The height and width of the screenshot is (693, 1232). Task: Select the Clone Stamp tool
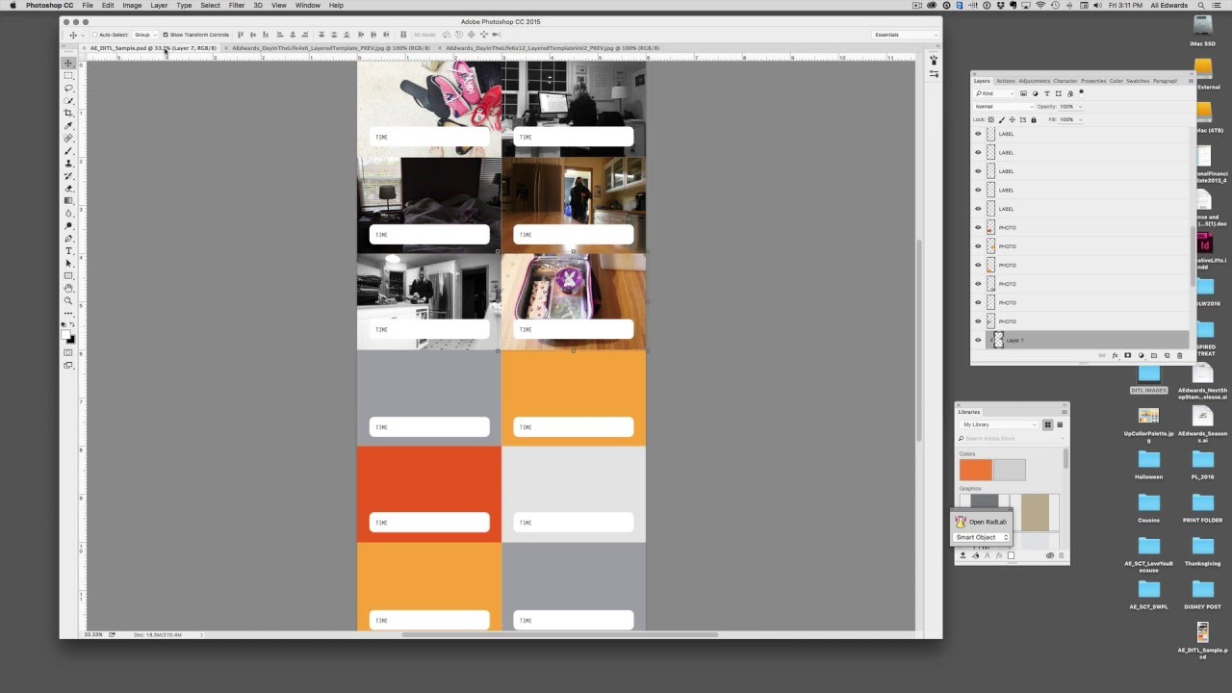[x=68, y=164]
